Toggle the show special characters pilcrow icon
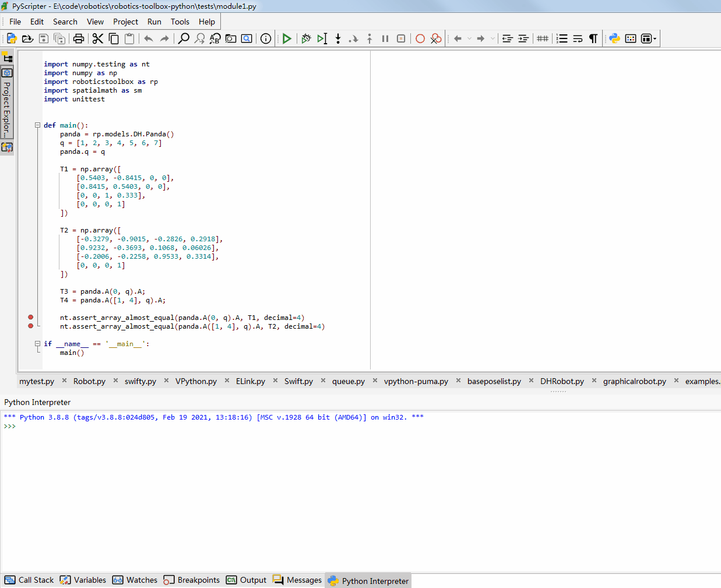The image size is (721, 588). (x=593, y=38)
